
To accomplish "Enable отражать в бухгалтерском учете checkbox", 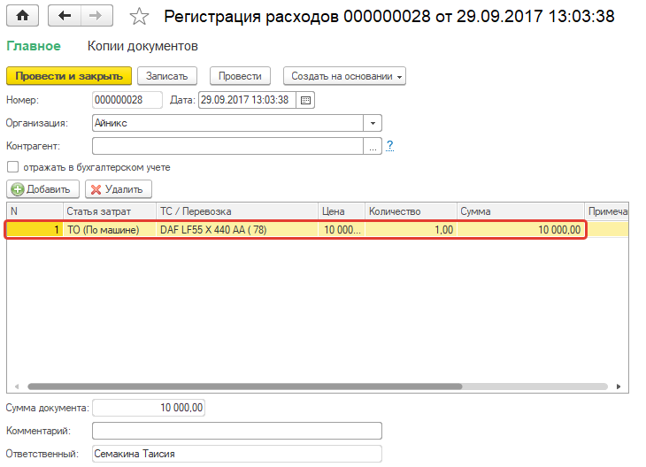I will point(12,167).
